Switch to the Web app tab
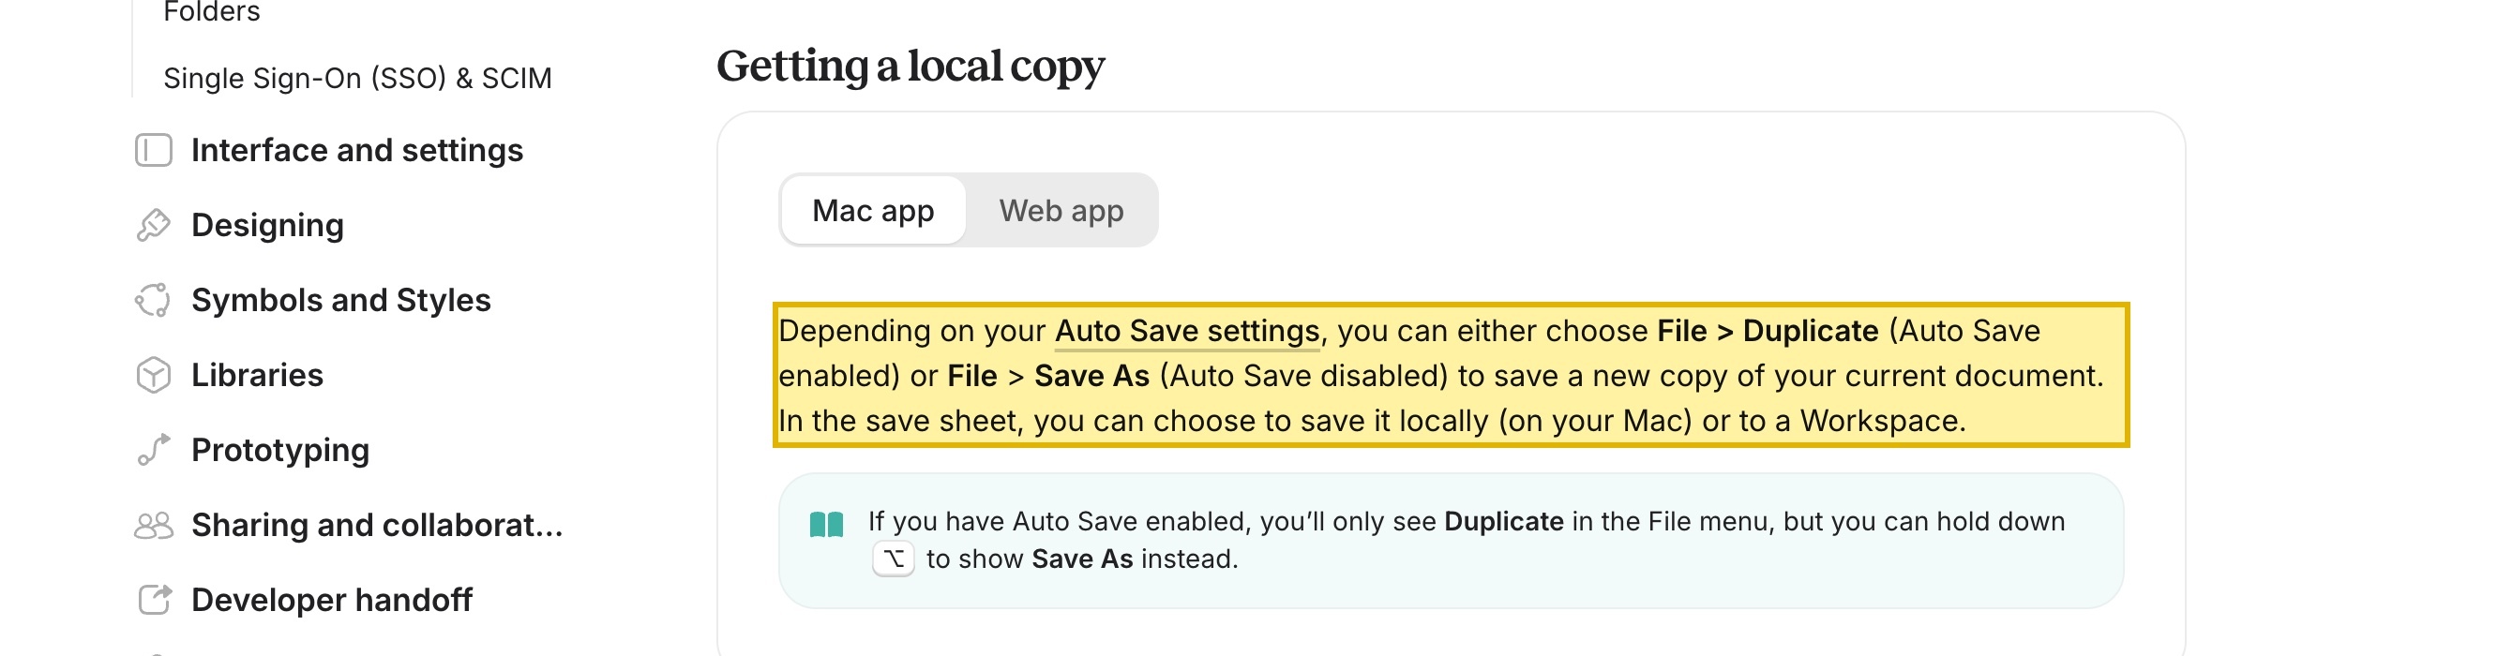Viewport: 2513px width, 656px height. point(1061,211)
